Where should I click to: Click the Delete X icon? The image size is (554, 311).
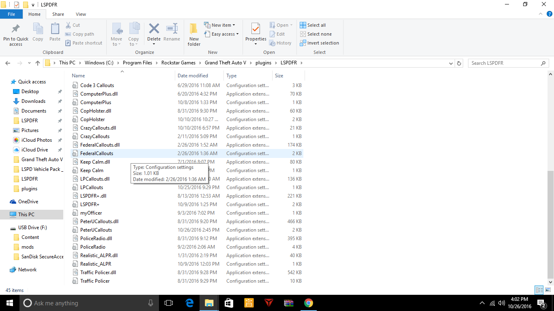pyautogui.click(x=154, y=29)
